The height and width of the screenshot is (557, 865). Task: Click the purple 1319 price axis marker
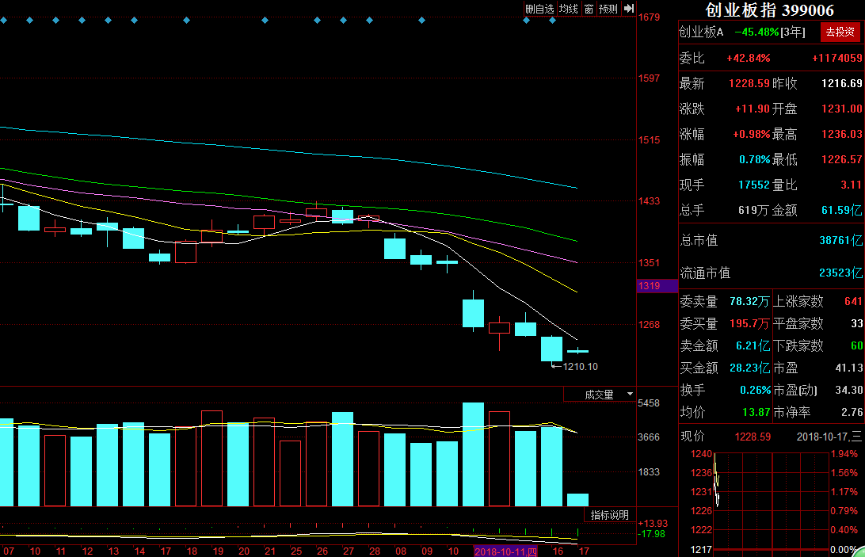click(657, 286)
